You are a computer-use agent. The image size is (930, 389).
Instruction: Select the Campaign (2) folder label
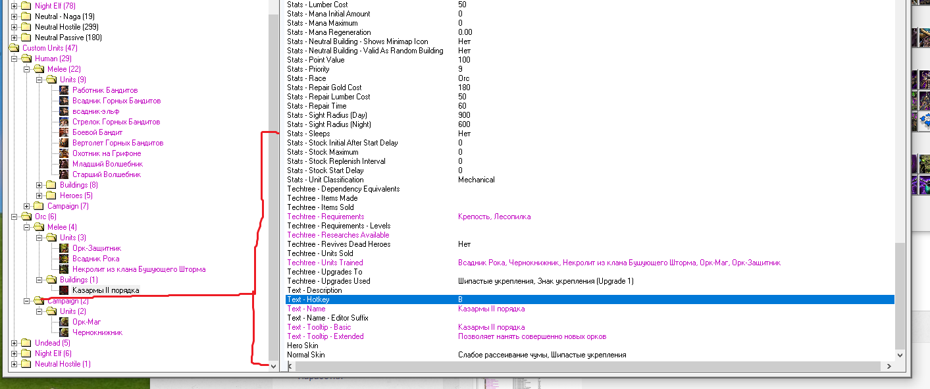point(68,301)
